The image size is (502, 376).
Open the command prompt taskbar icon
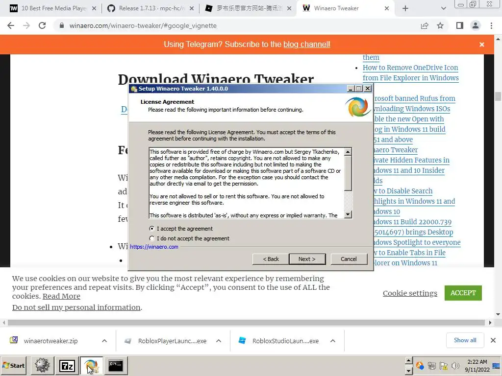[116, 365]
